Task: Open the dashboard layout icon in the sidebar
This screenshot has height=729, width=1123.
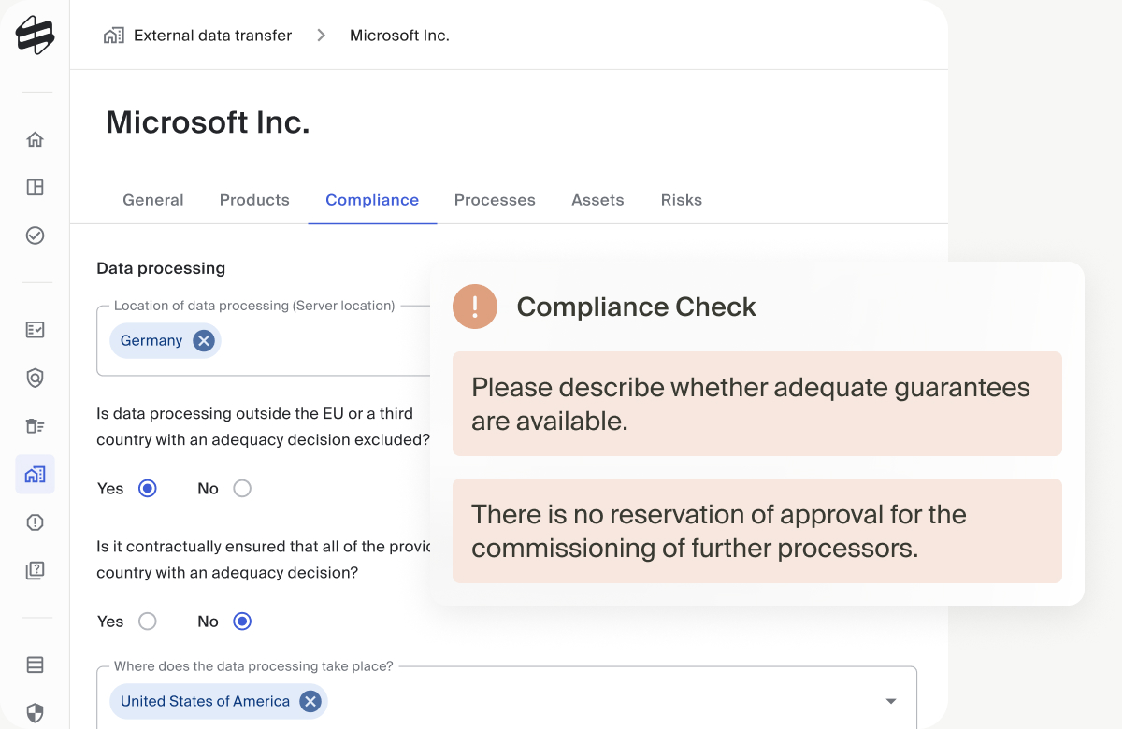Action: pyautogui.click(x=35, y=188)
